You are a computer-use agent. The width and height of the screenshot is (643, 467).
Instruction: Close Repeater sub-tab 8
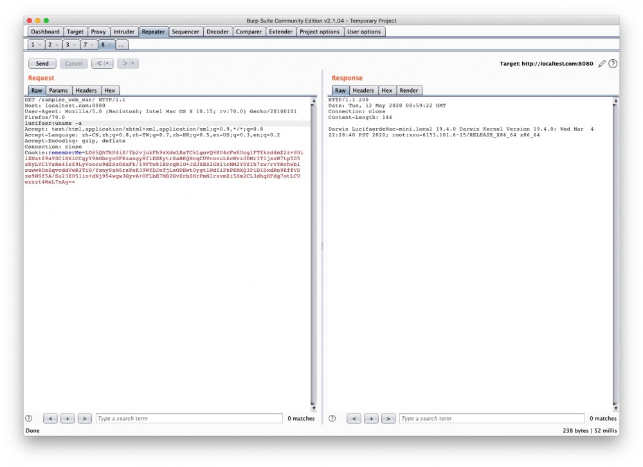(110, 45)
